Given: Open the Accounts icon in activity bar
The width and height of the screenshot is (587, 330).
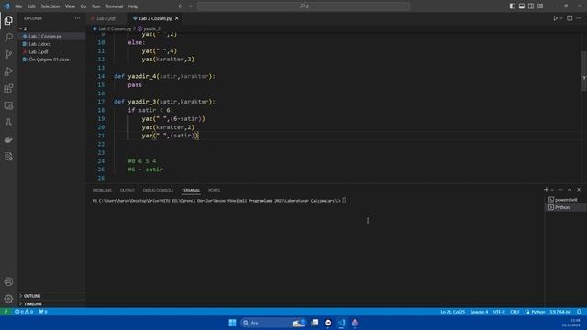Looking at the screenshot, I should tap(8, 281).
